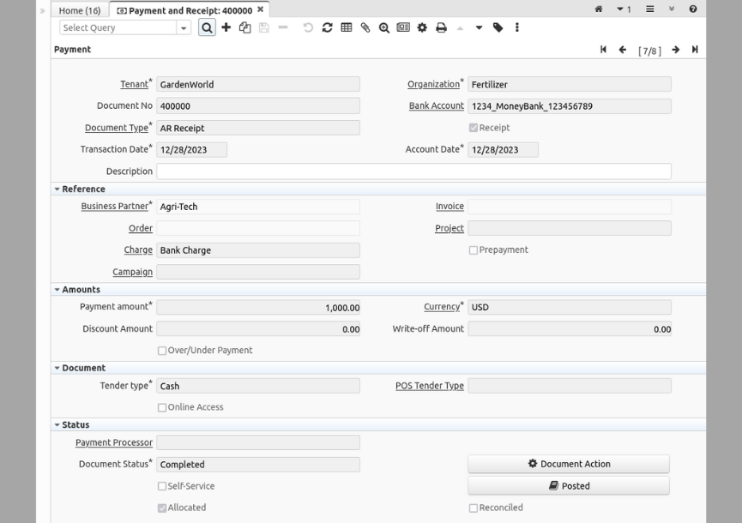742x523 pixels.
Task: Click the Detail Record down arrow
Action: (x=479, y=27)
